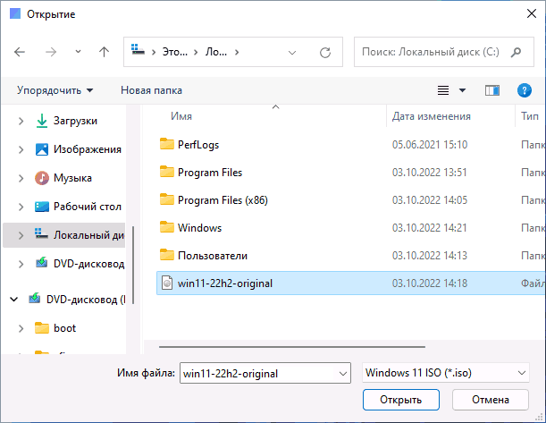Click the drive icon in address bar
Viewport: 546px width, 423px height.
coord(138,50)
